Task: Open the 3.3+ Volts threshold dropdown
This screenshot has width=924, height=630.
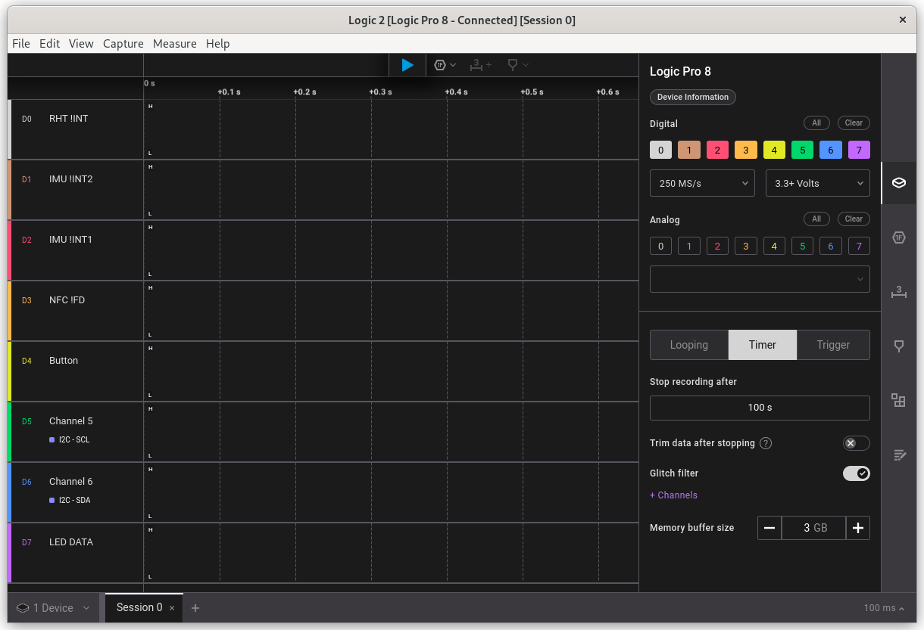Action: click(x=817, y=183)
